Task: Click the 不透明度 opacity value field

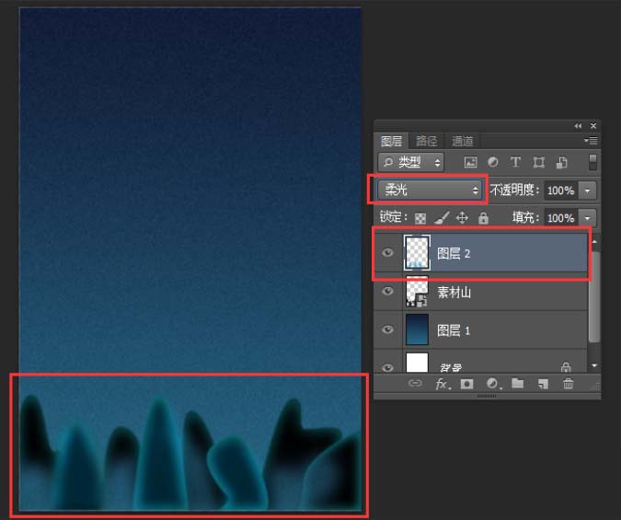Action: click(560, 191)
